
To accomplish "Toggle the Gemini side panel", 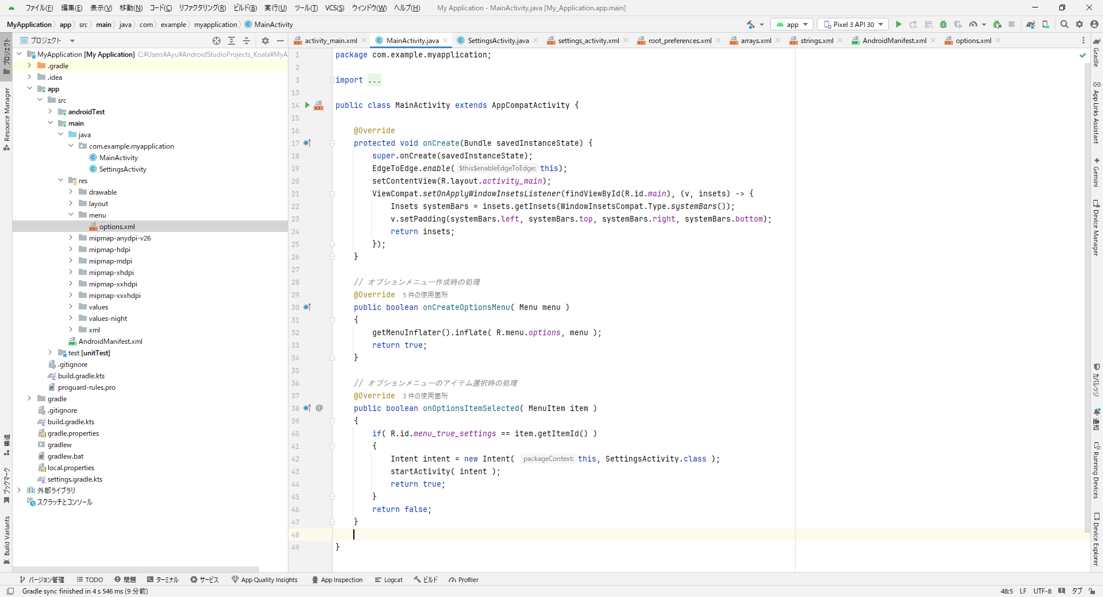I will pyautogui.click(x=1096, y=172).
